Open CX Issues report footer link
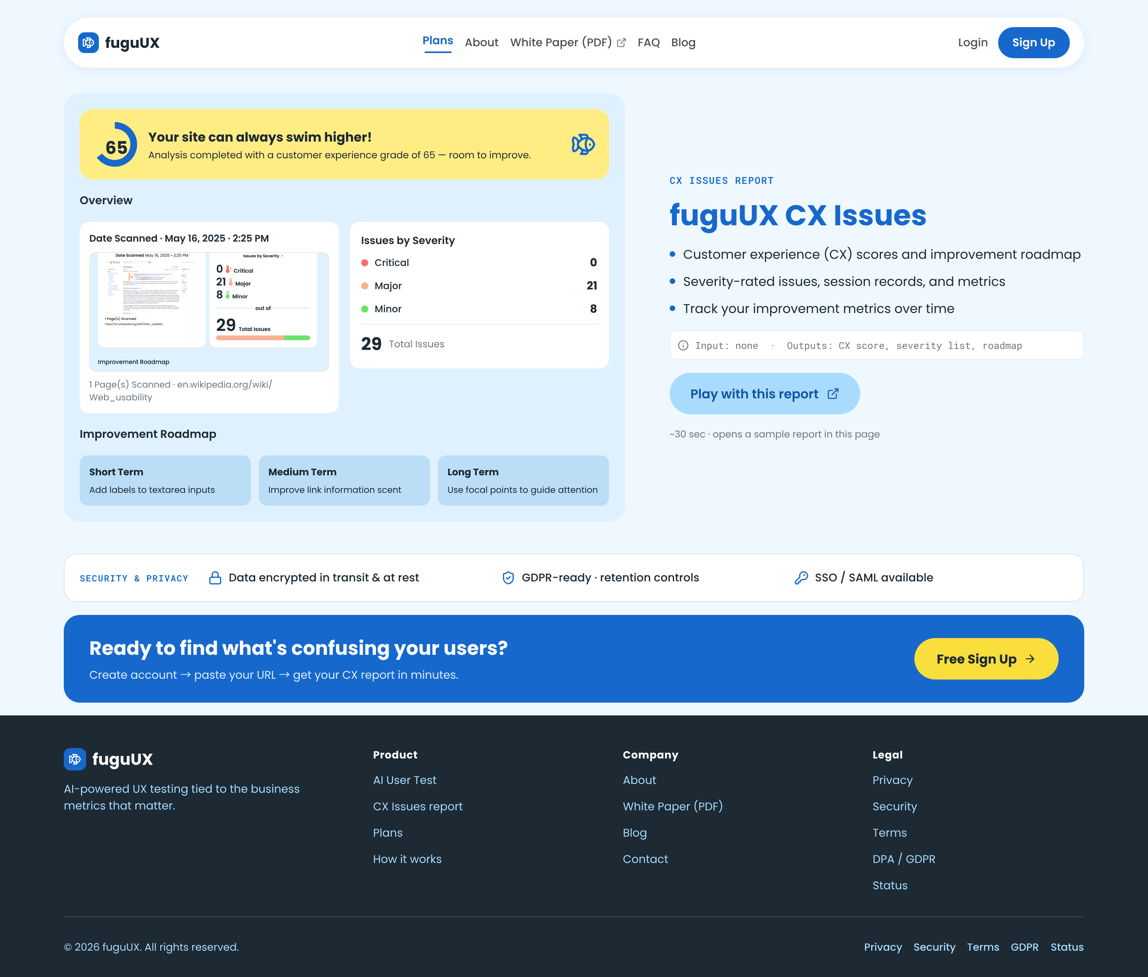The width and height of the screenshot is (1148, 977). [418, 806]
